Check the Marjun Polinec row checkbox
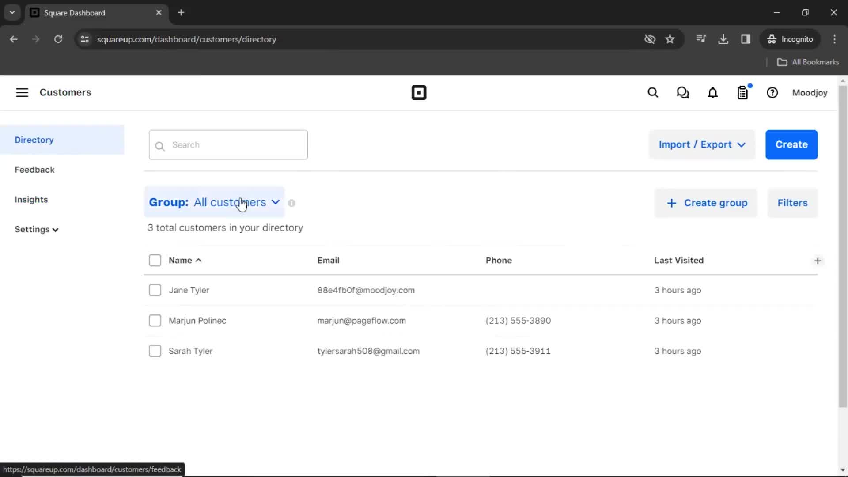This screenshot has height=477, width=848. click(x=155, y=321)
